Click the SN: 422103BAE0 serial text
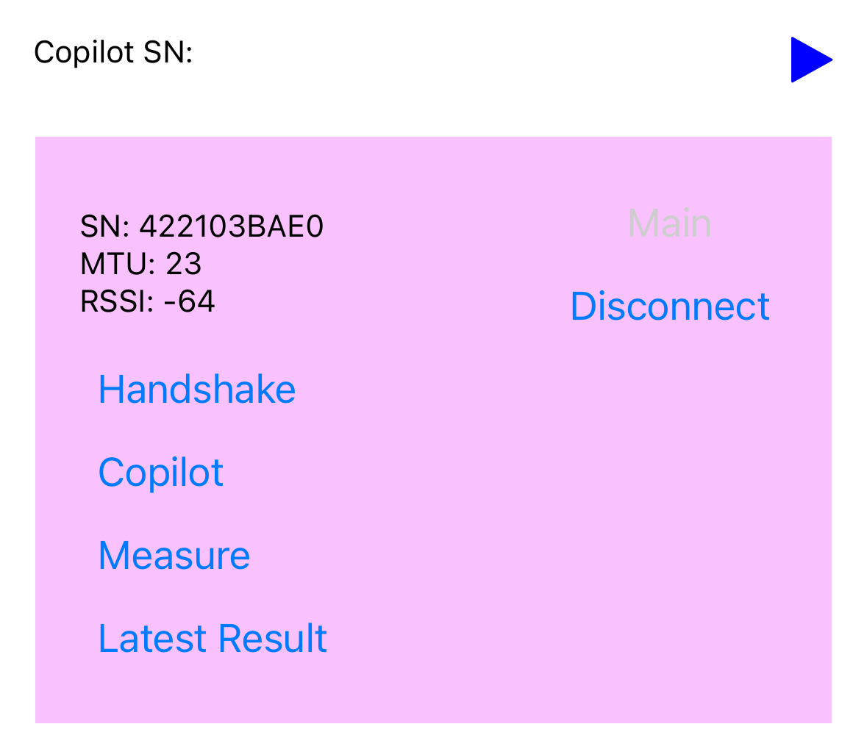Viewport: 867px width, 749px height. click(x=201, y=227)
